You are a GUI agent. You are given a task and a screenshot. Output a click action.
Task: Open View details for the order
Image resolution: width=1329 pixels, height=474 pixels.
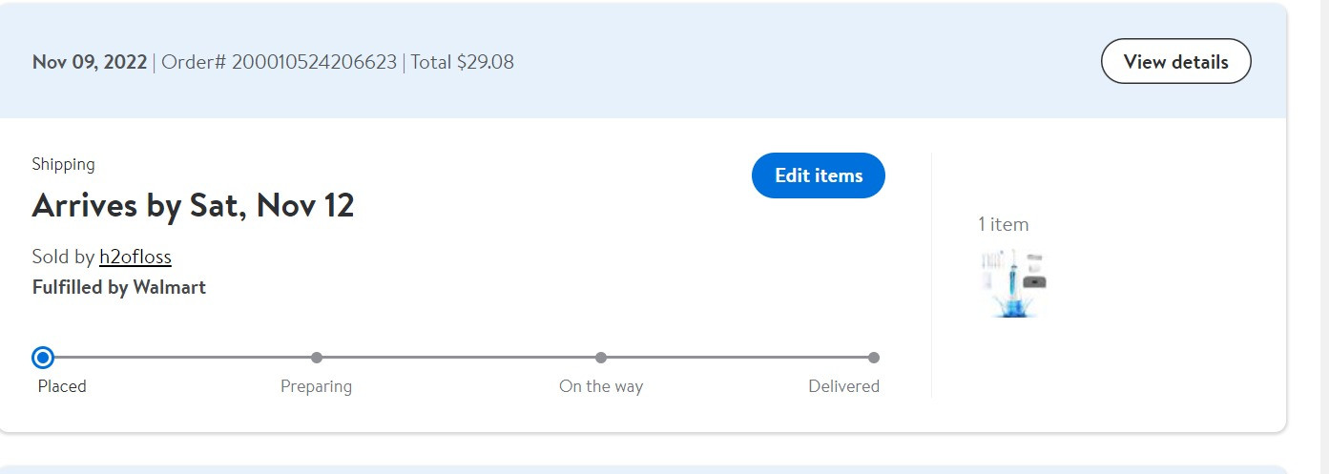click(1175, 62)
